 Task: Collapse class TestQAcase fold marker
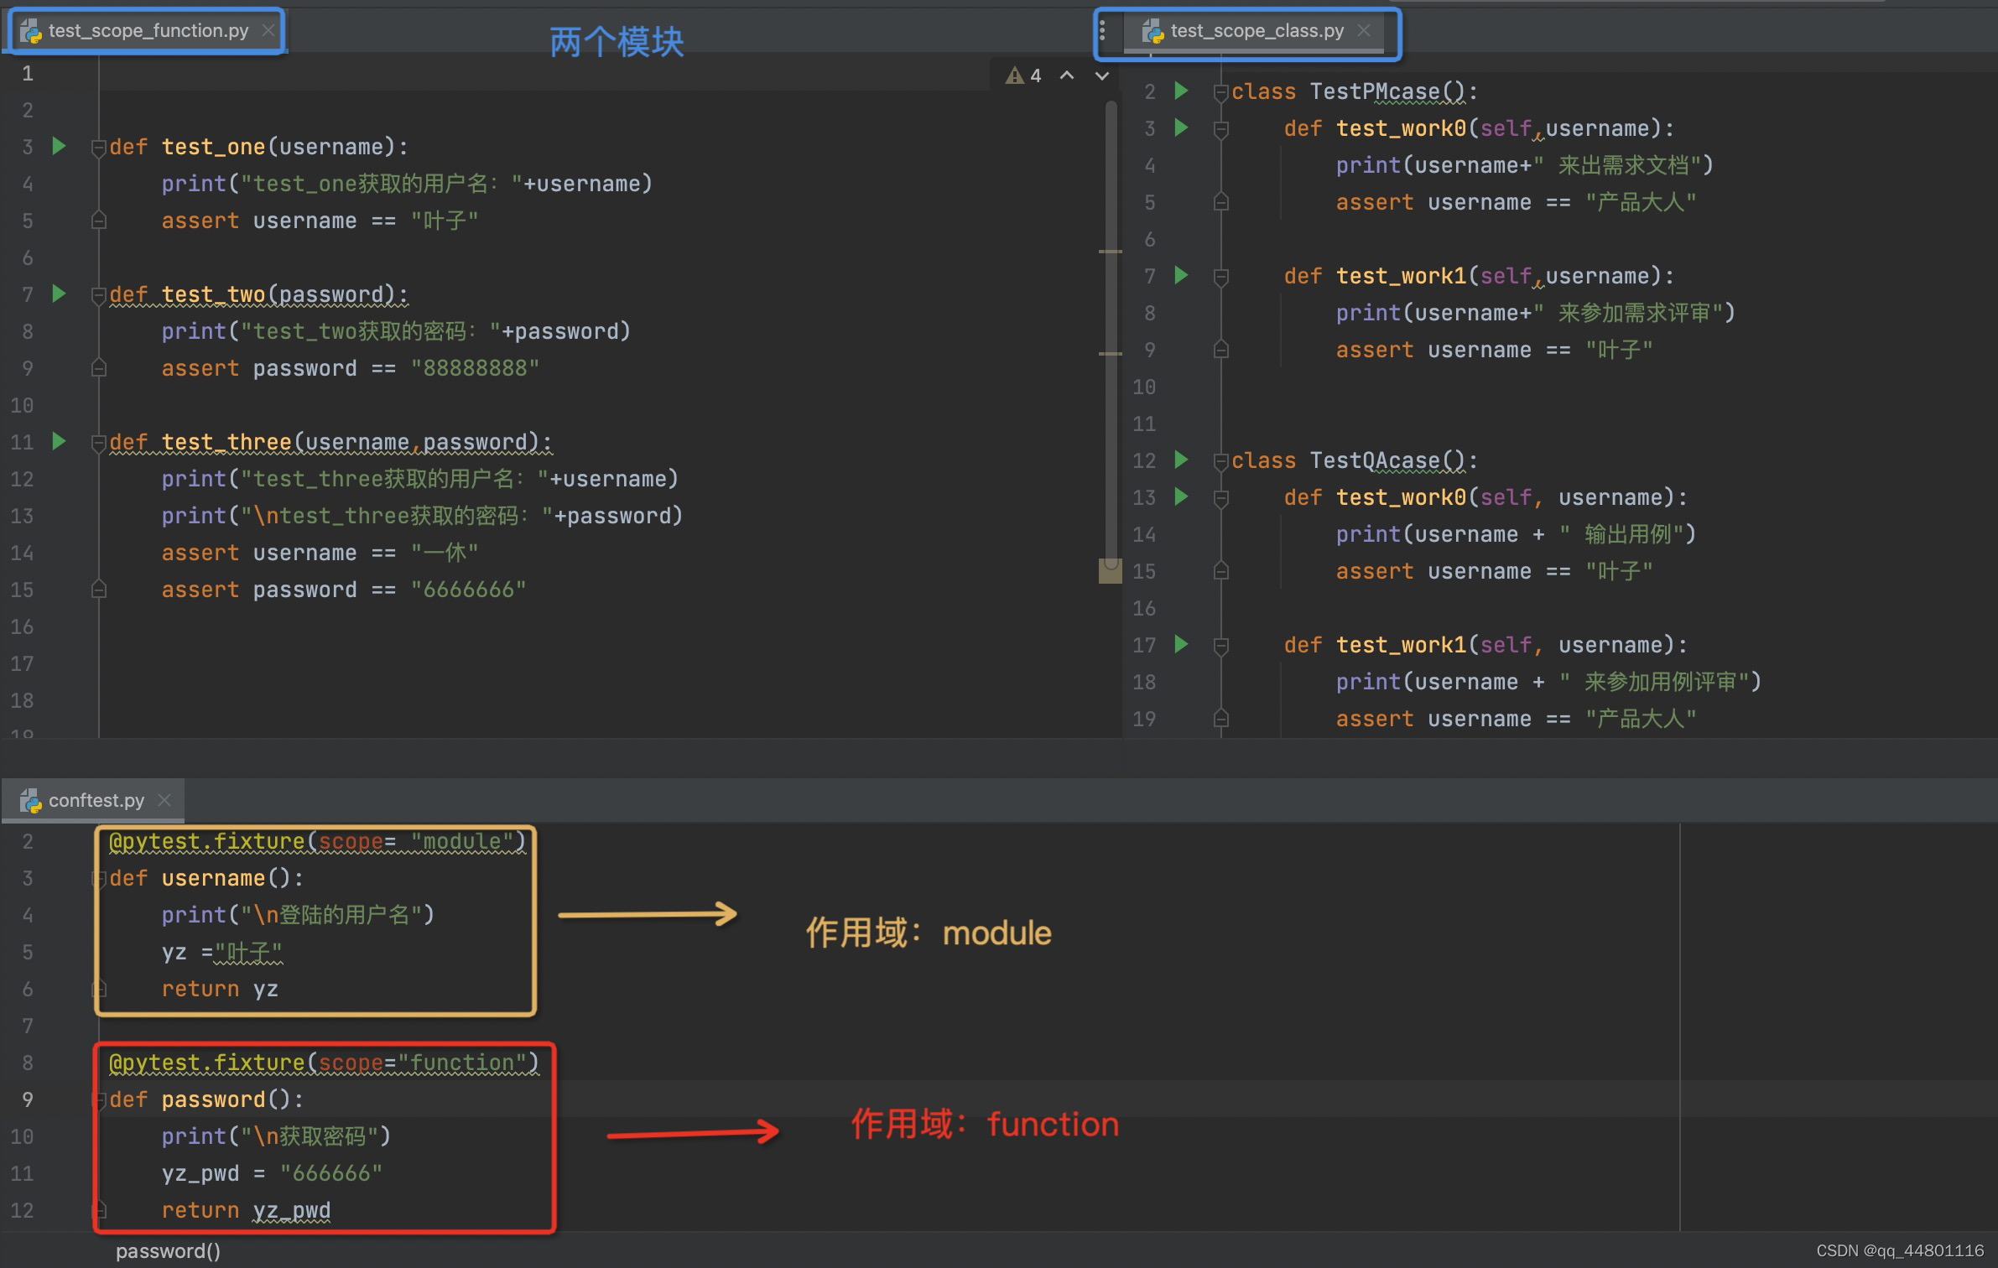(1221, 460)
